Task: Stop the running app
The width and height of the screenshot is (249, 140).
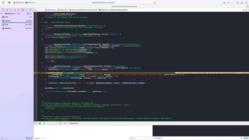Action: (9, 3)
